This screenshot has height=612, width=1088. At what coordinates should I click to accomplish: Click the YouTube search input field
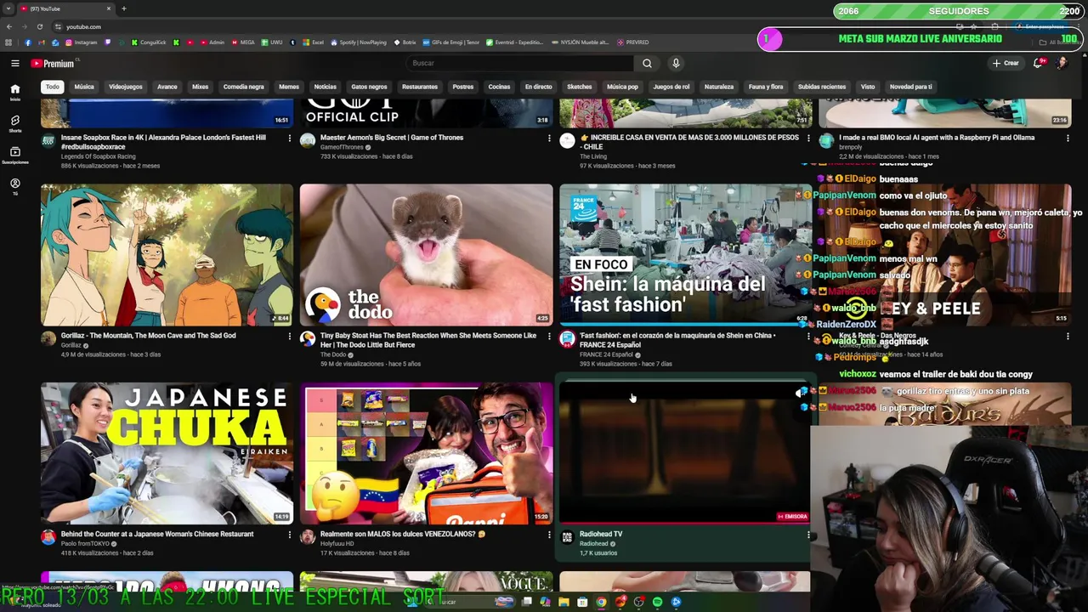click(x=520, y=63)
